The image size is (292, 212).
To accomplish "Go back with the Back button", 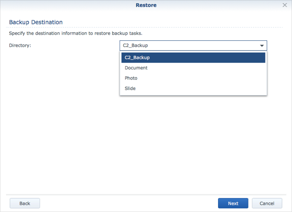I will point(25,203).
